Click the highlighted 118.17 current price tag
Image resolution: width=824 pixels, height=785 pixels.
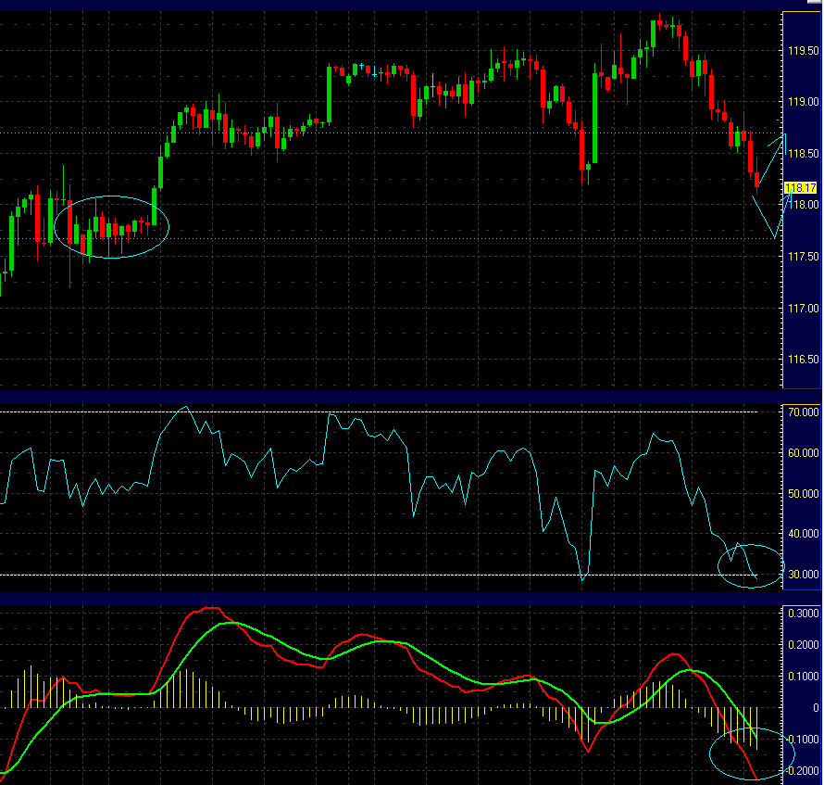(800, 188)
